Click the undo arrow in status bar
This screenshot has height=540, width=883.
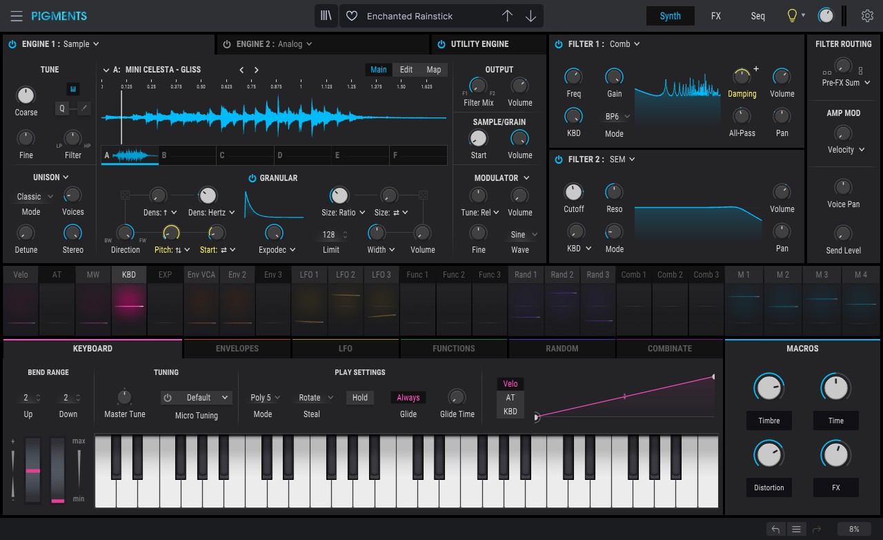pyautogui.click(x=776, y=530)
